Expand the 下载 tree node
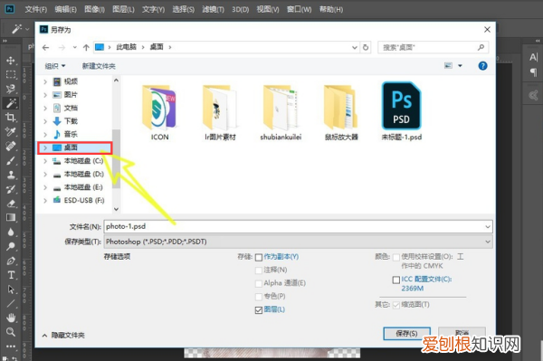Screen dimensions: 543x361 (45, 121)
